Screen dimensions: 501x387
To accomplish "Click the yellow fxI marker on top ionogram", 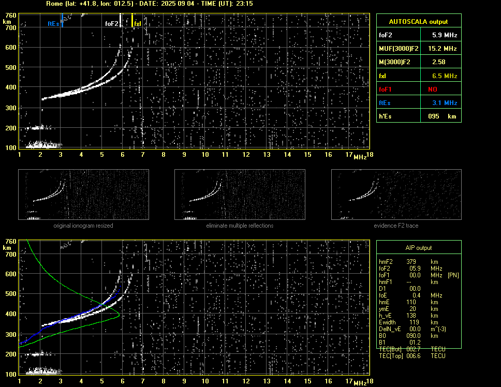I will coord(132,20).
